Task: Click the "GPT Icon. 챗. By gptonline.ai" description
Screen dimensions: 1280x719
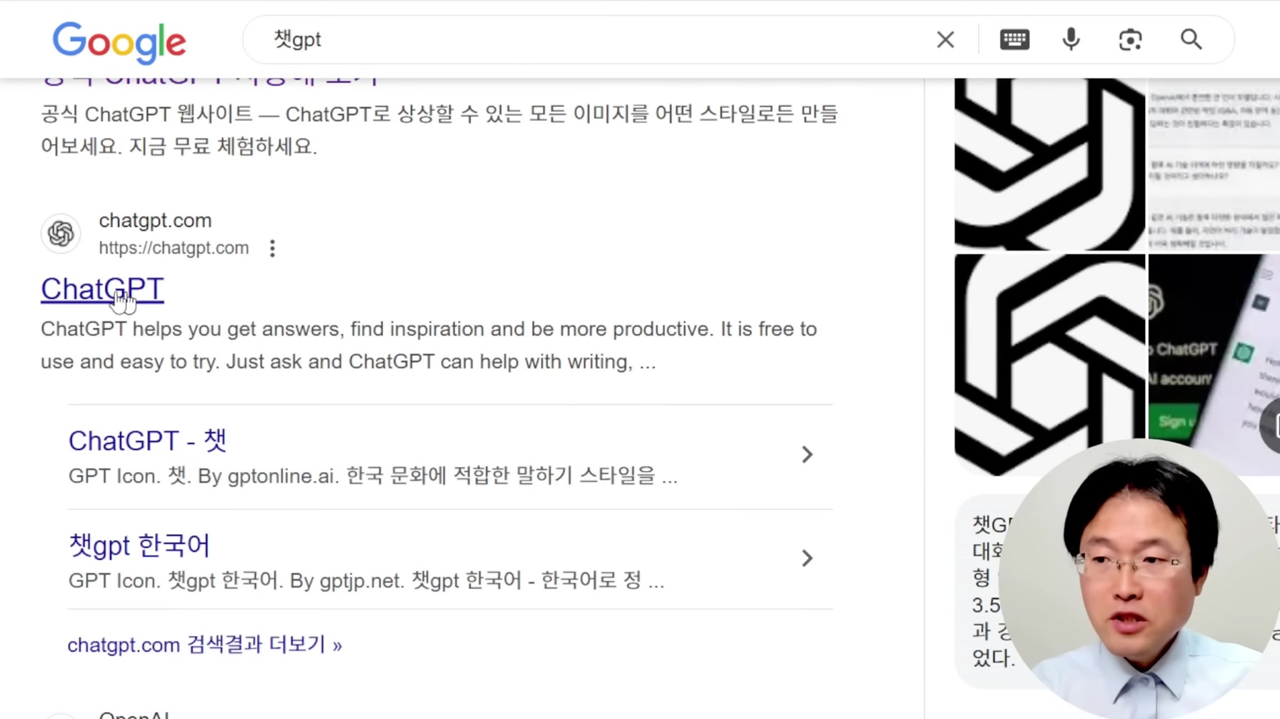Action: click(x=373, y=476)
